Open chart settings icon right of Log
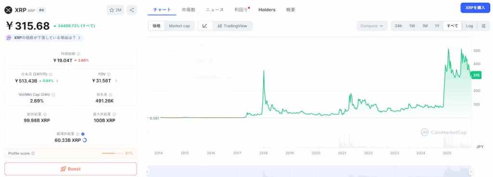493x177 pixels. [x=483, y=26]
